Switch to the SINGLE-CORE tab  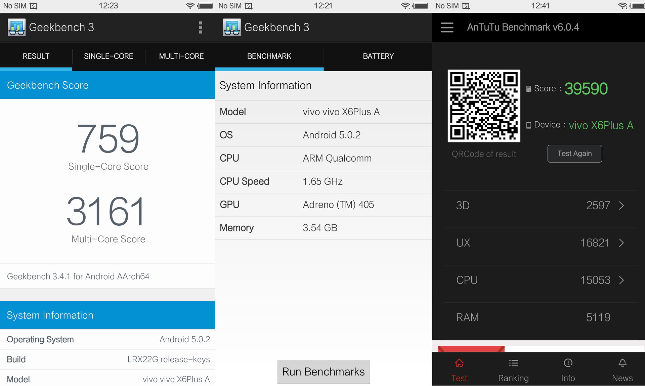point(109,56)
